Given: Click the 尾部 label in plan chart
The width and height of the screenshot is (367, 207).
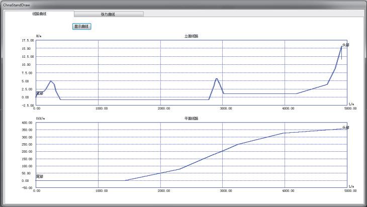Looking at the screenshot, I should coord(40,176).
